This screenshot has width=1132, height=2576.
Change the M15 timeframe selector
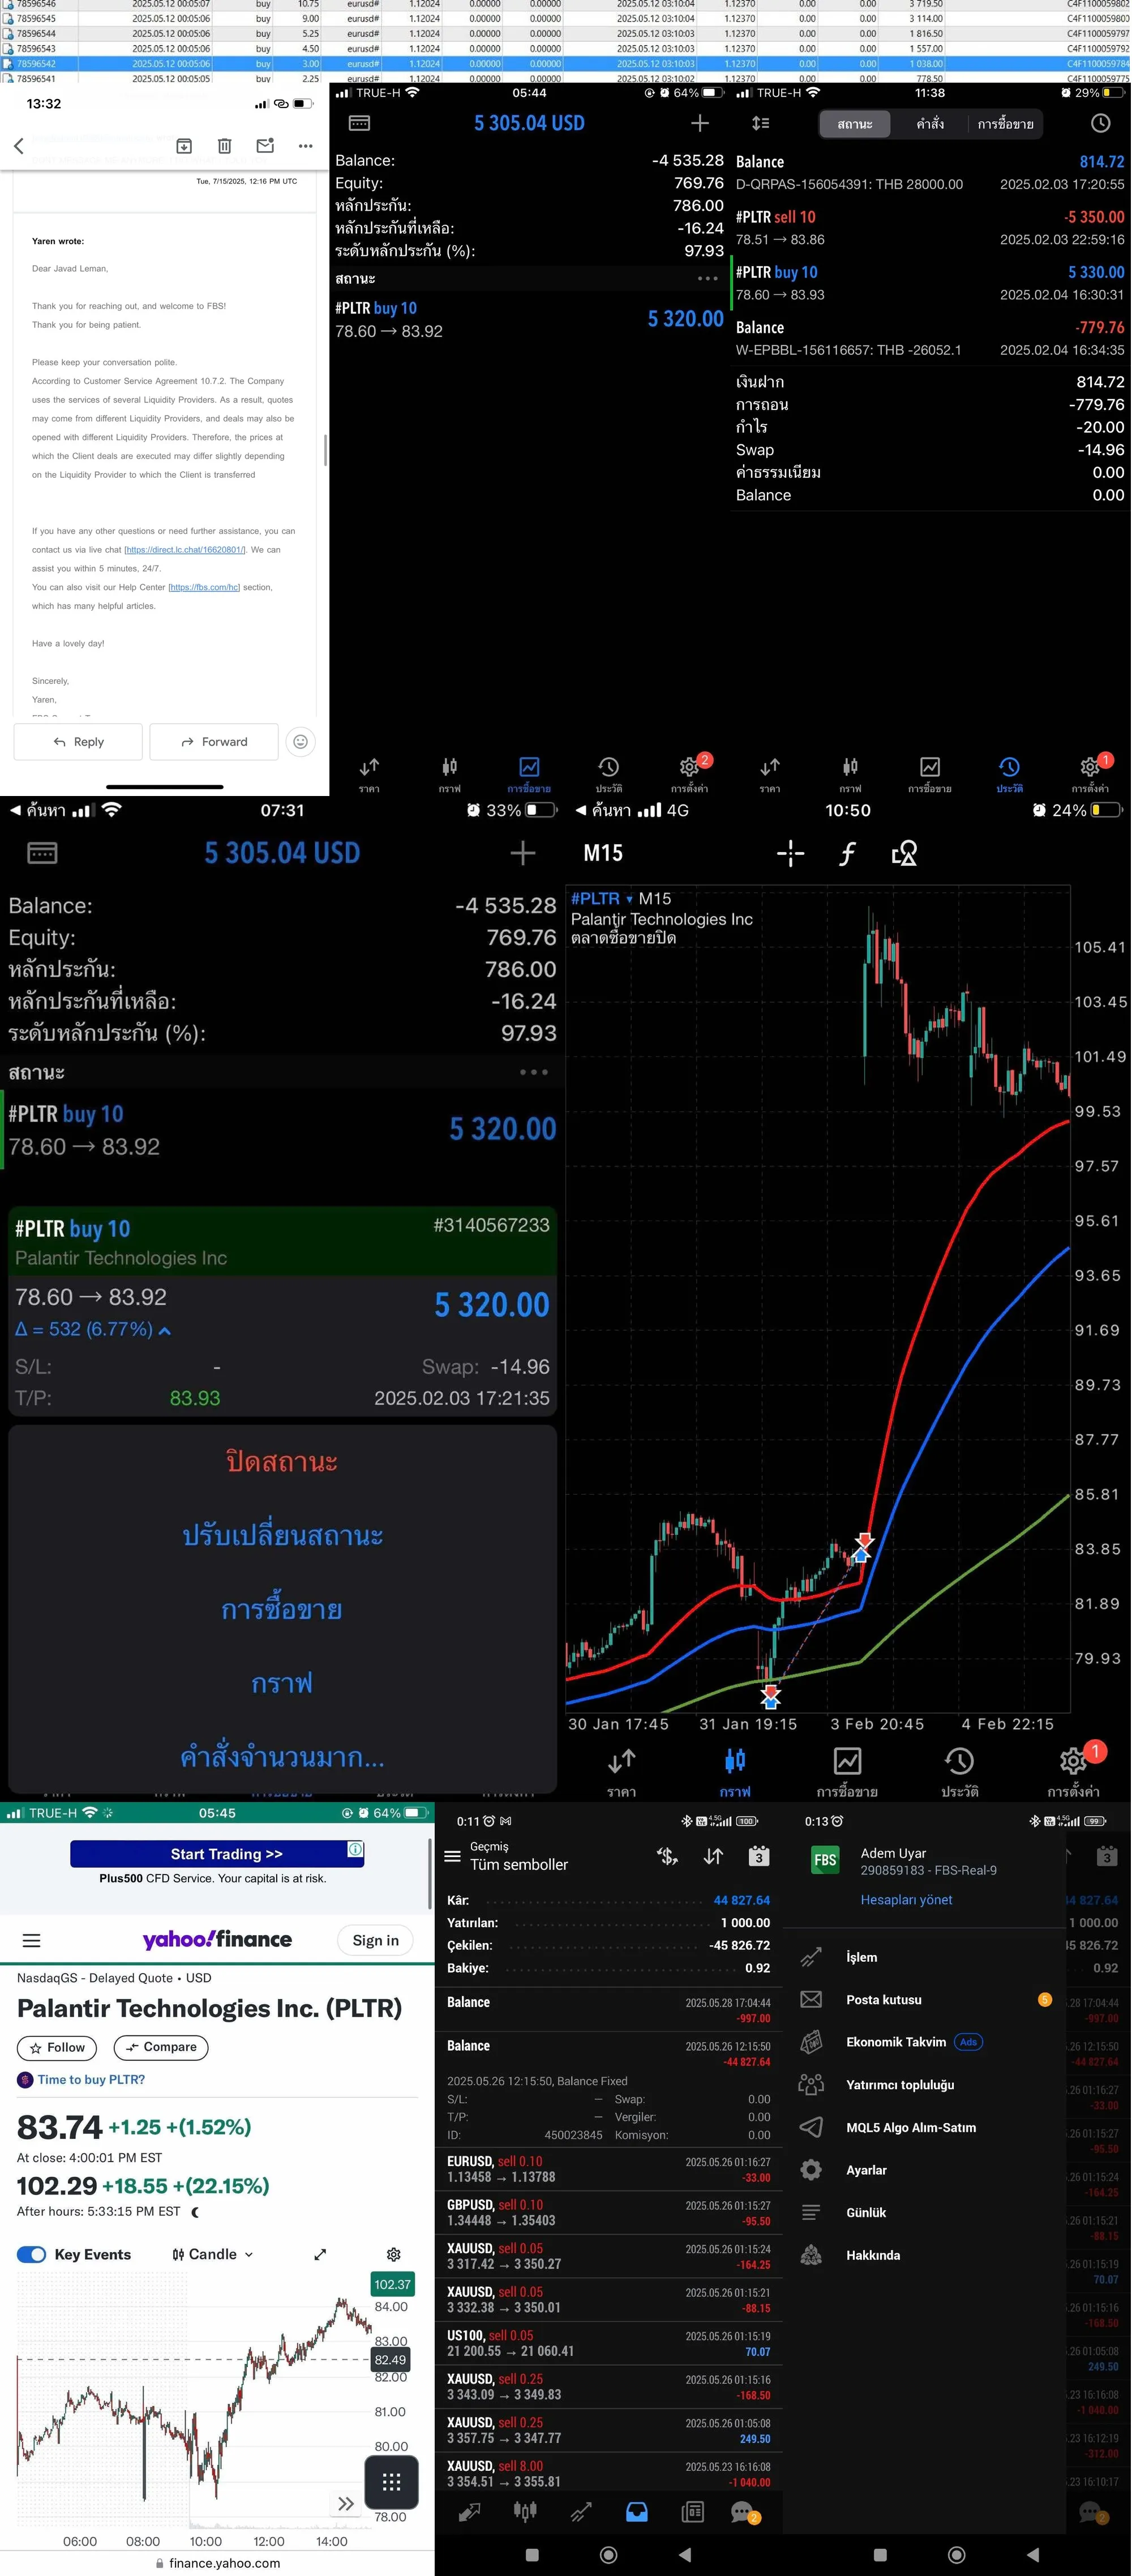coord(603,853)
